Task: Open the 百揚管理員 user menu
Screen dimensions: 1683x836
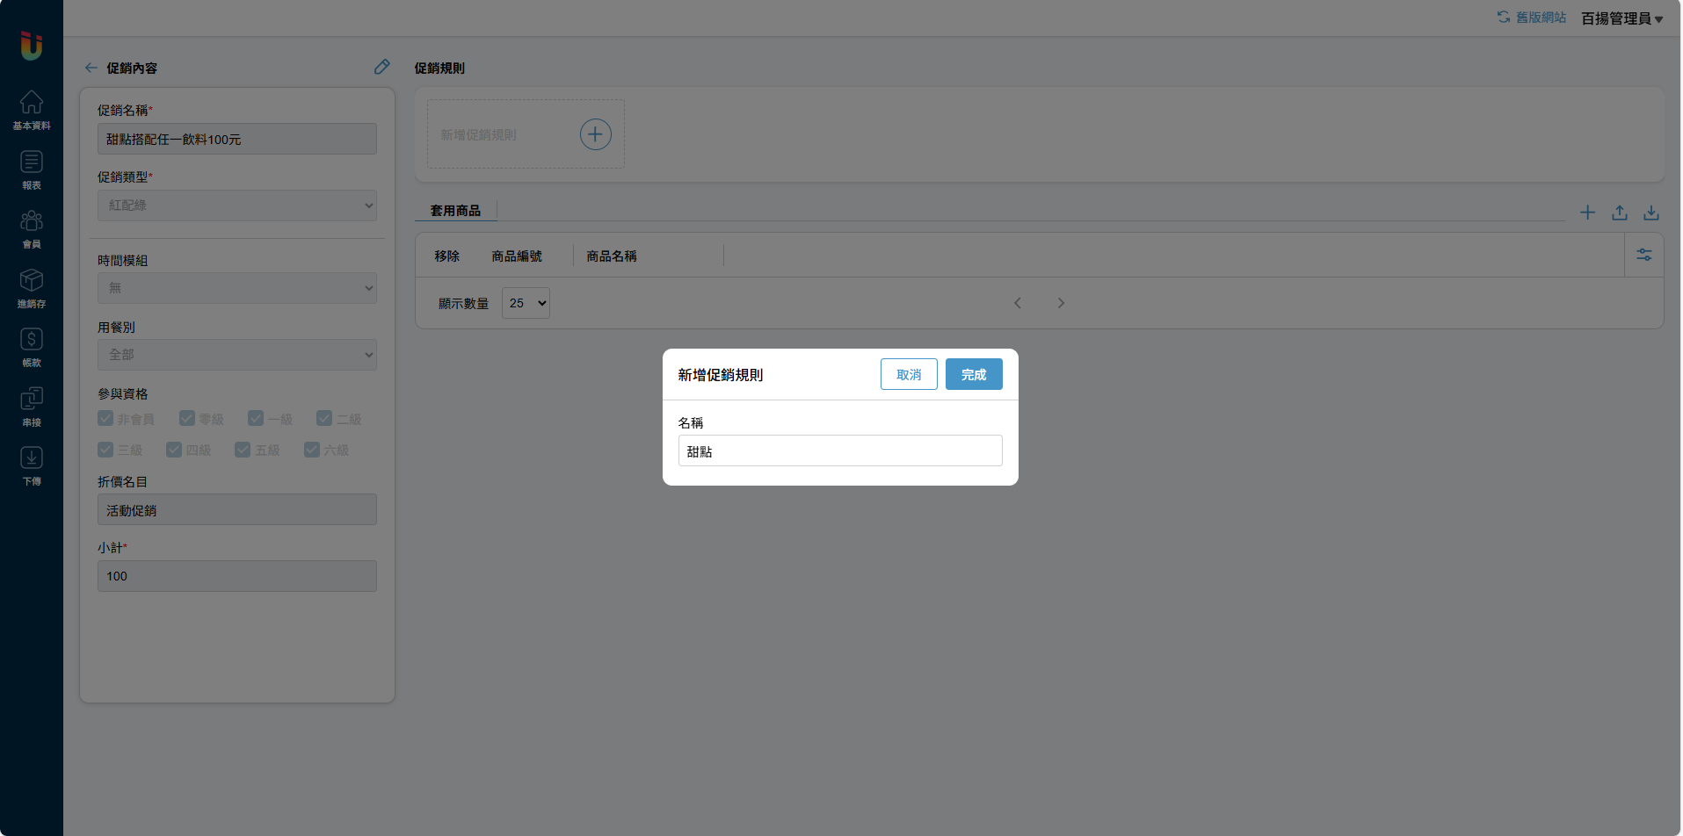Action: (x=1621, y=18)
